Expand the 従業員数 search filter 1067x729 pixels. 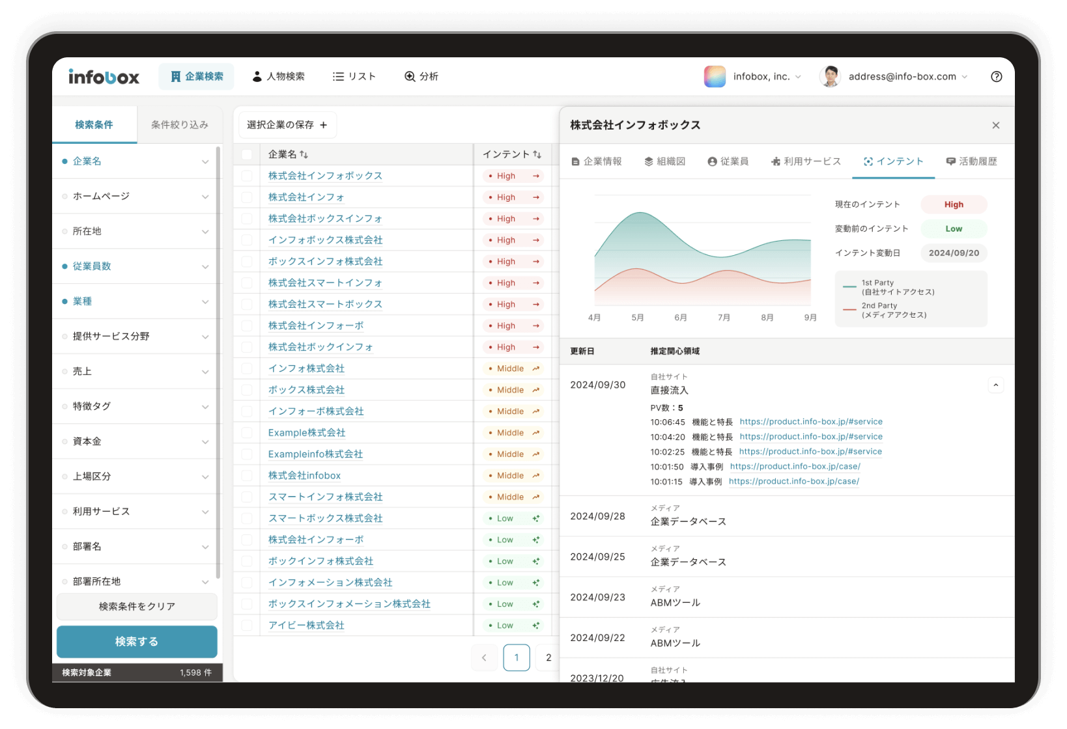click(x=205, y=267)
